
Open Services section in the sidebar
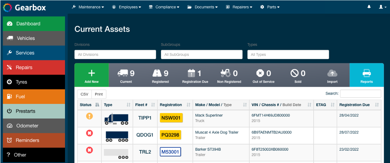[34, 53]
